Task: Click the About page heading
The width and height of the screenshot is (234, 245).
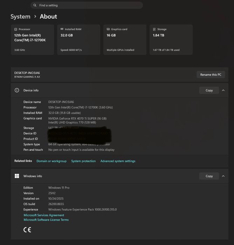Action: [48, 16]
